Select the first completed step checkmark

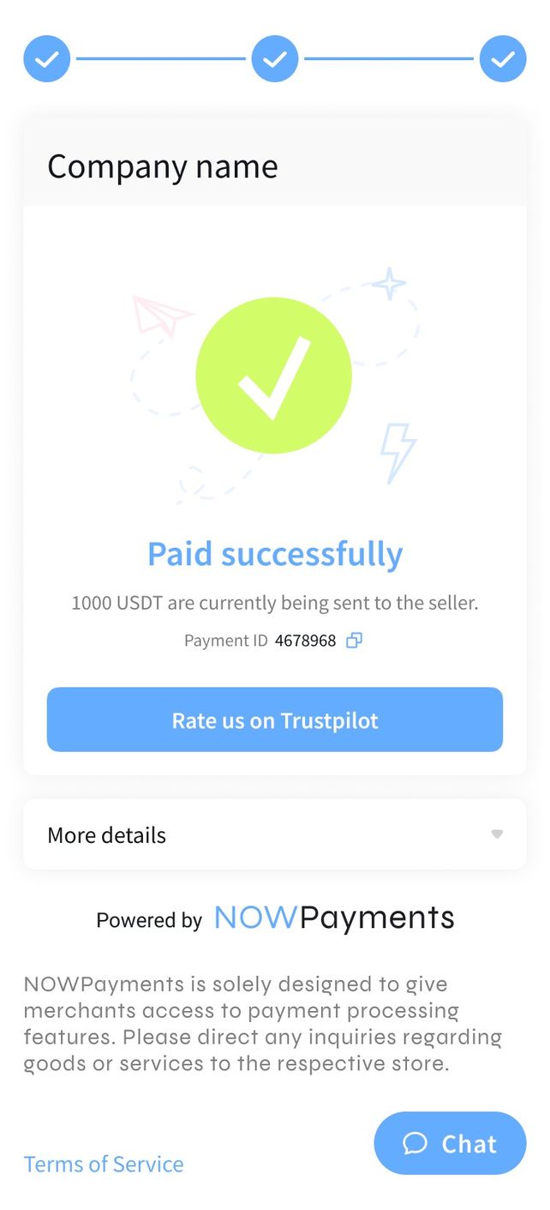pyautogui.click(x=47, y=59)
